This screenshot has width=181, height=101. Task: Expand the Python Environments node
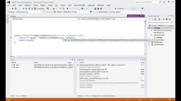(x=151, y=30)
